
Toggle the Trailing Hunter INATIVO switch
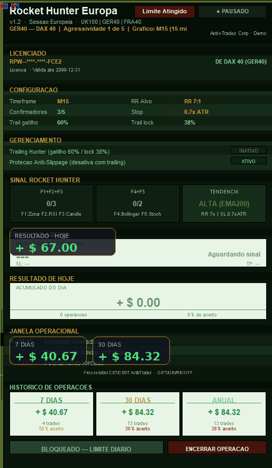tap(249, 151)
